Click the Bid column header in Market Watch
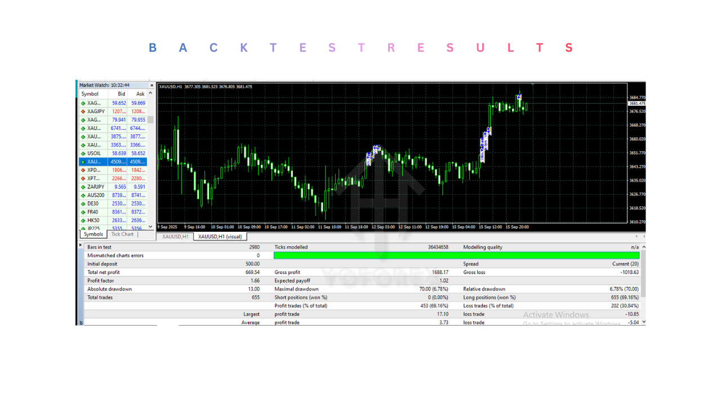 (122, 94)
